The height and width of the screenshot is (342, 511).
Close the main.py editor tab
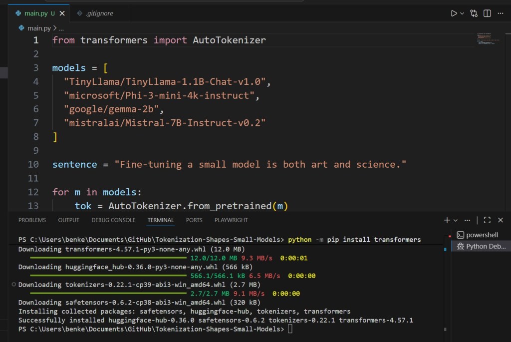pos(61,13)
